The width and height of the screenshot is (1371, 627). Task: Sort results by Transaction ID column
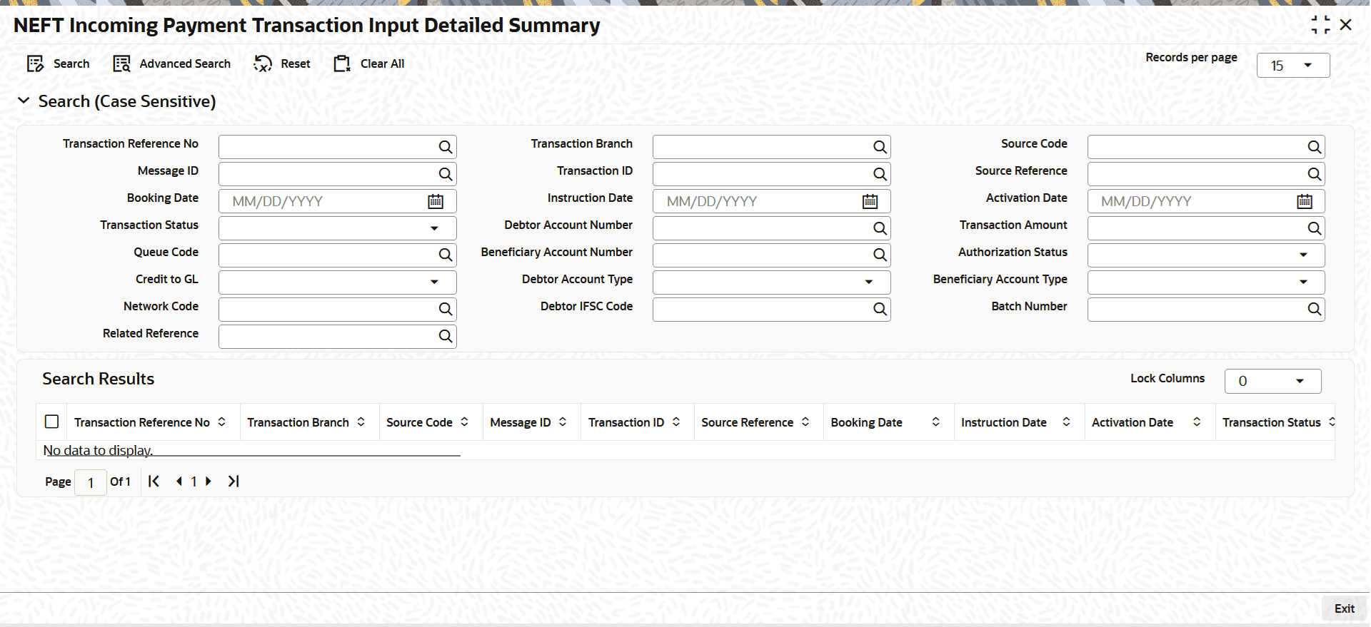(x=676, y=422)
